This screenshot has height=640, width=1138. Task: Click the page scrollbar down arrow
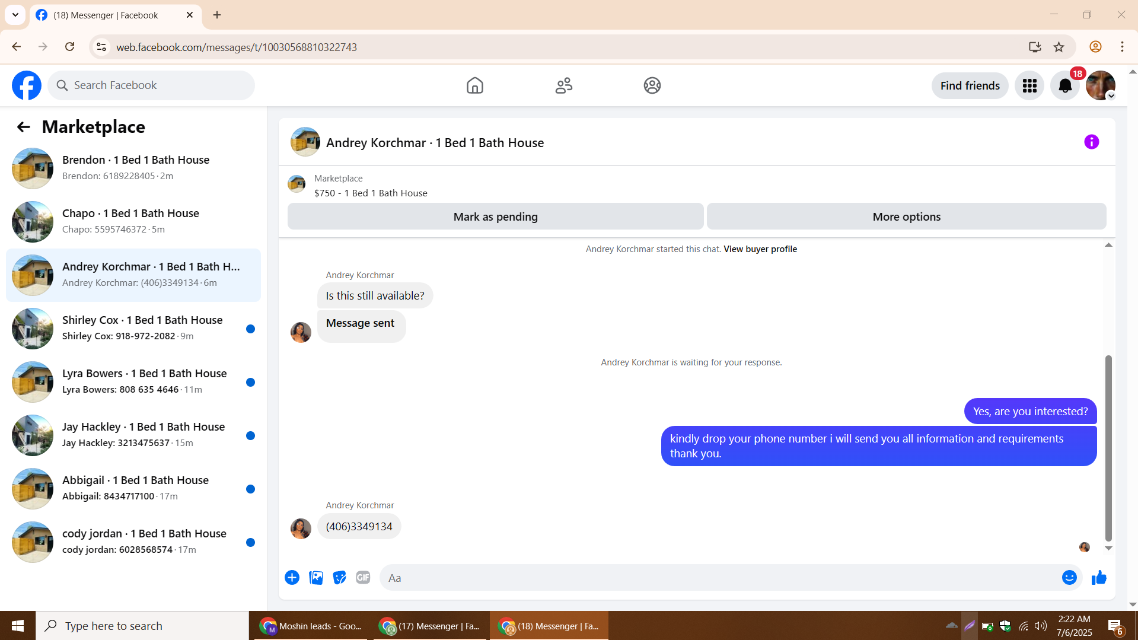tap(1132, 604)
